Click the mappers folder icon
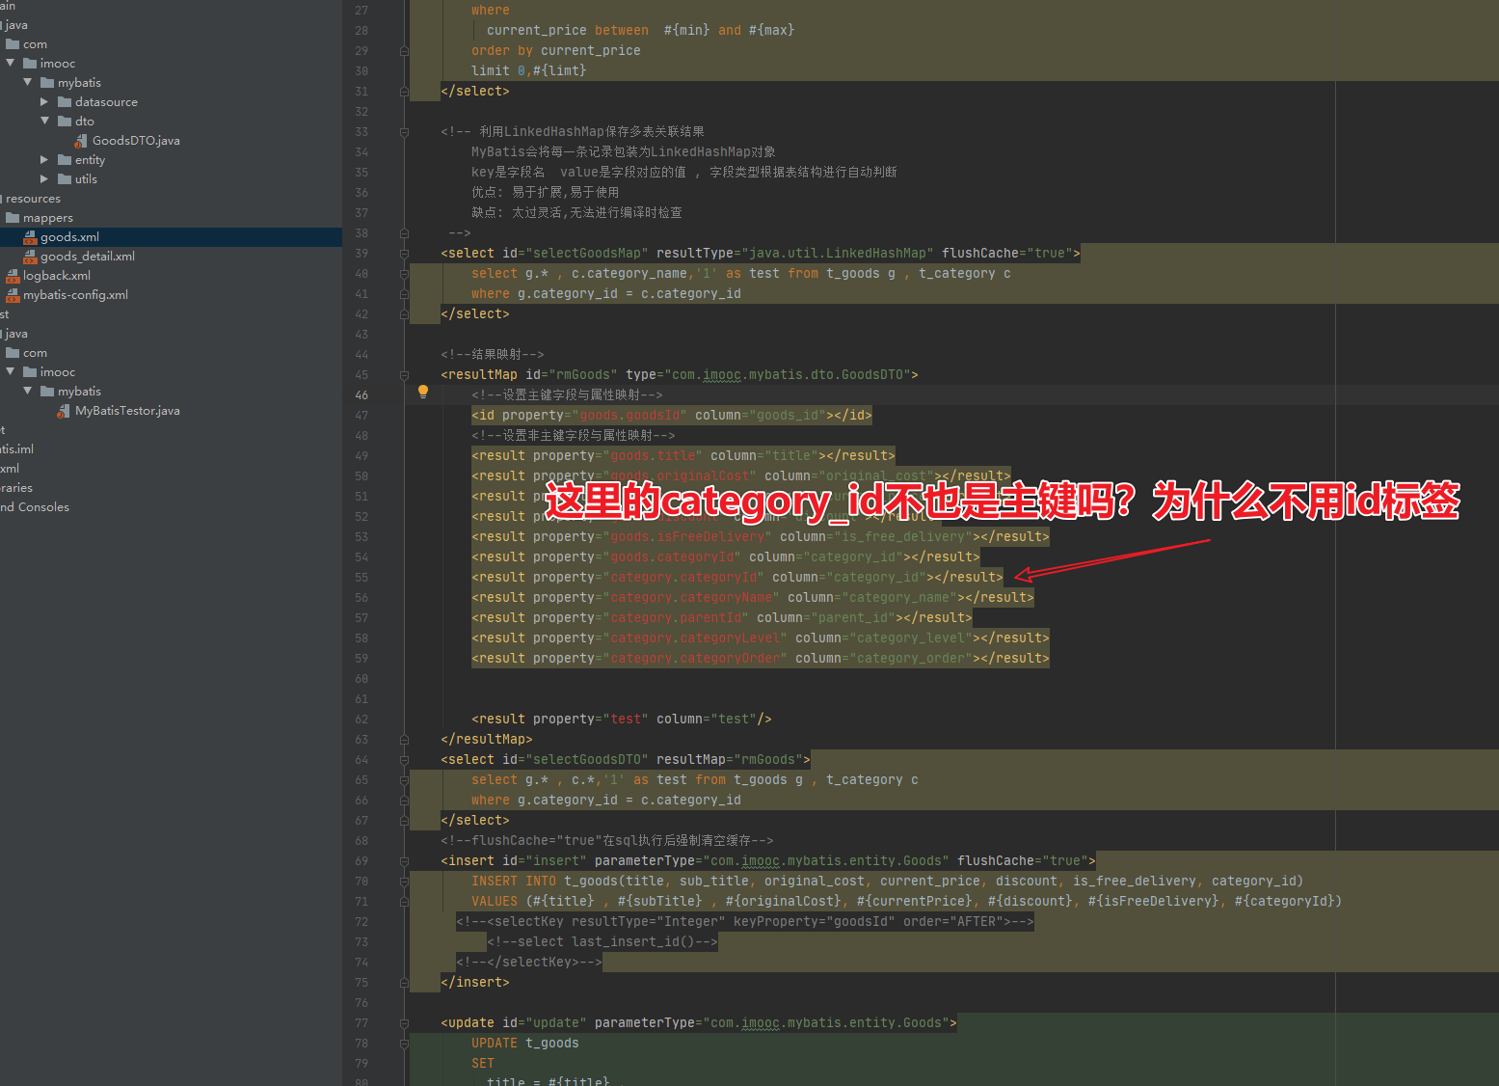 pyautogui.click(x=13, y=218)
